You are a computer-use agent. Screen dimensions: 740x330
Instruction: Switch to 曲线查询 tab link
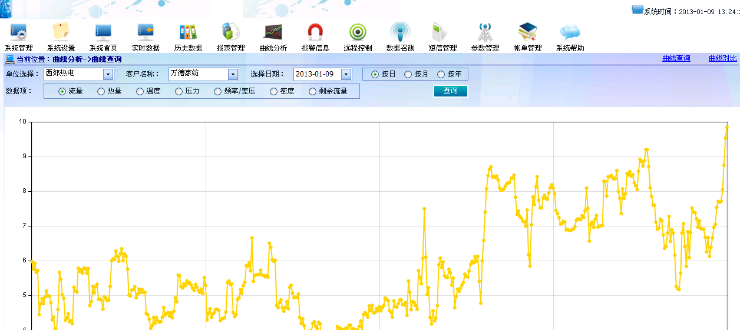click(x=676, y=58)
